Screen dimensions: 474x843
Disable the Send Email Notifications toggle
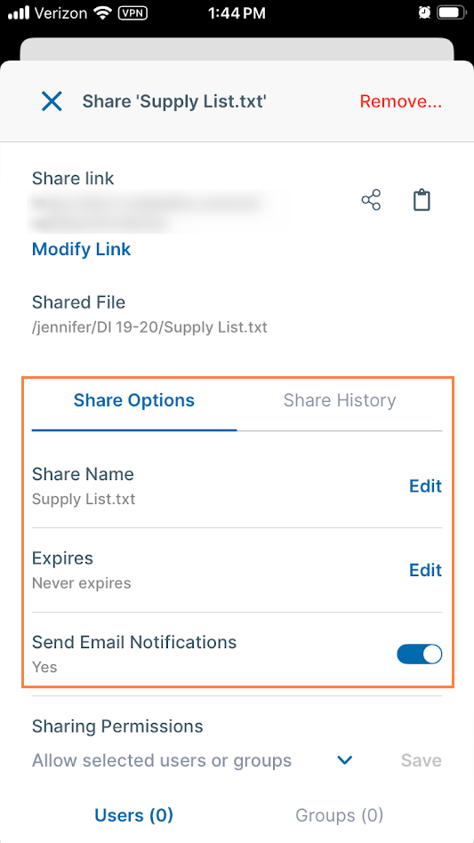pos(419,654)
